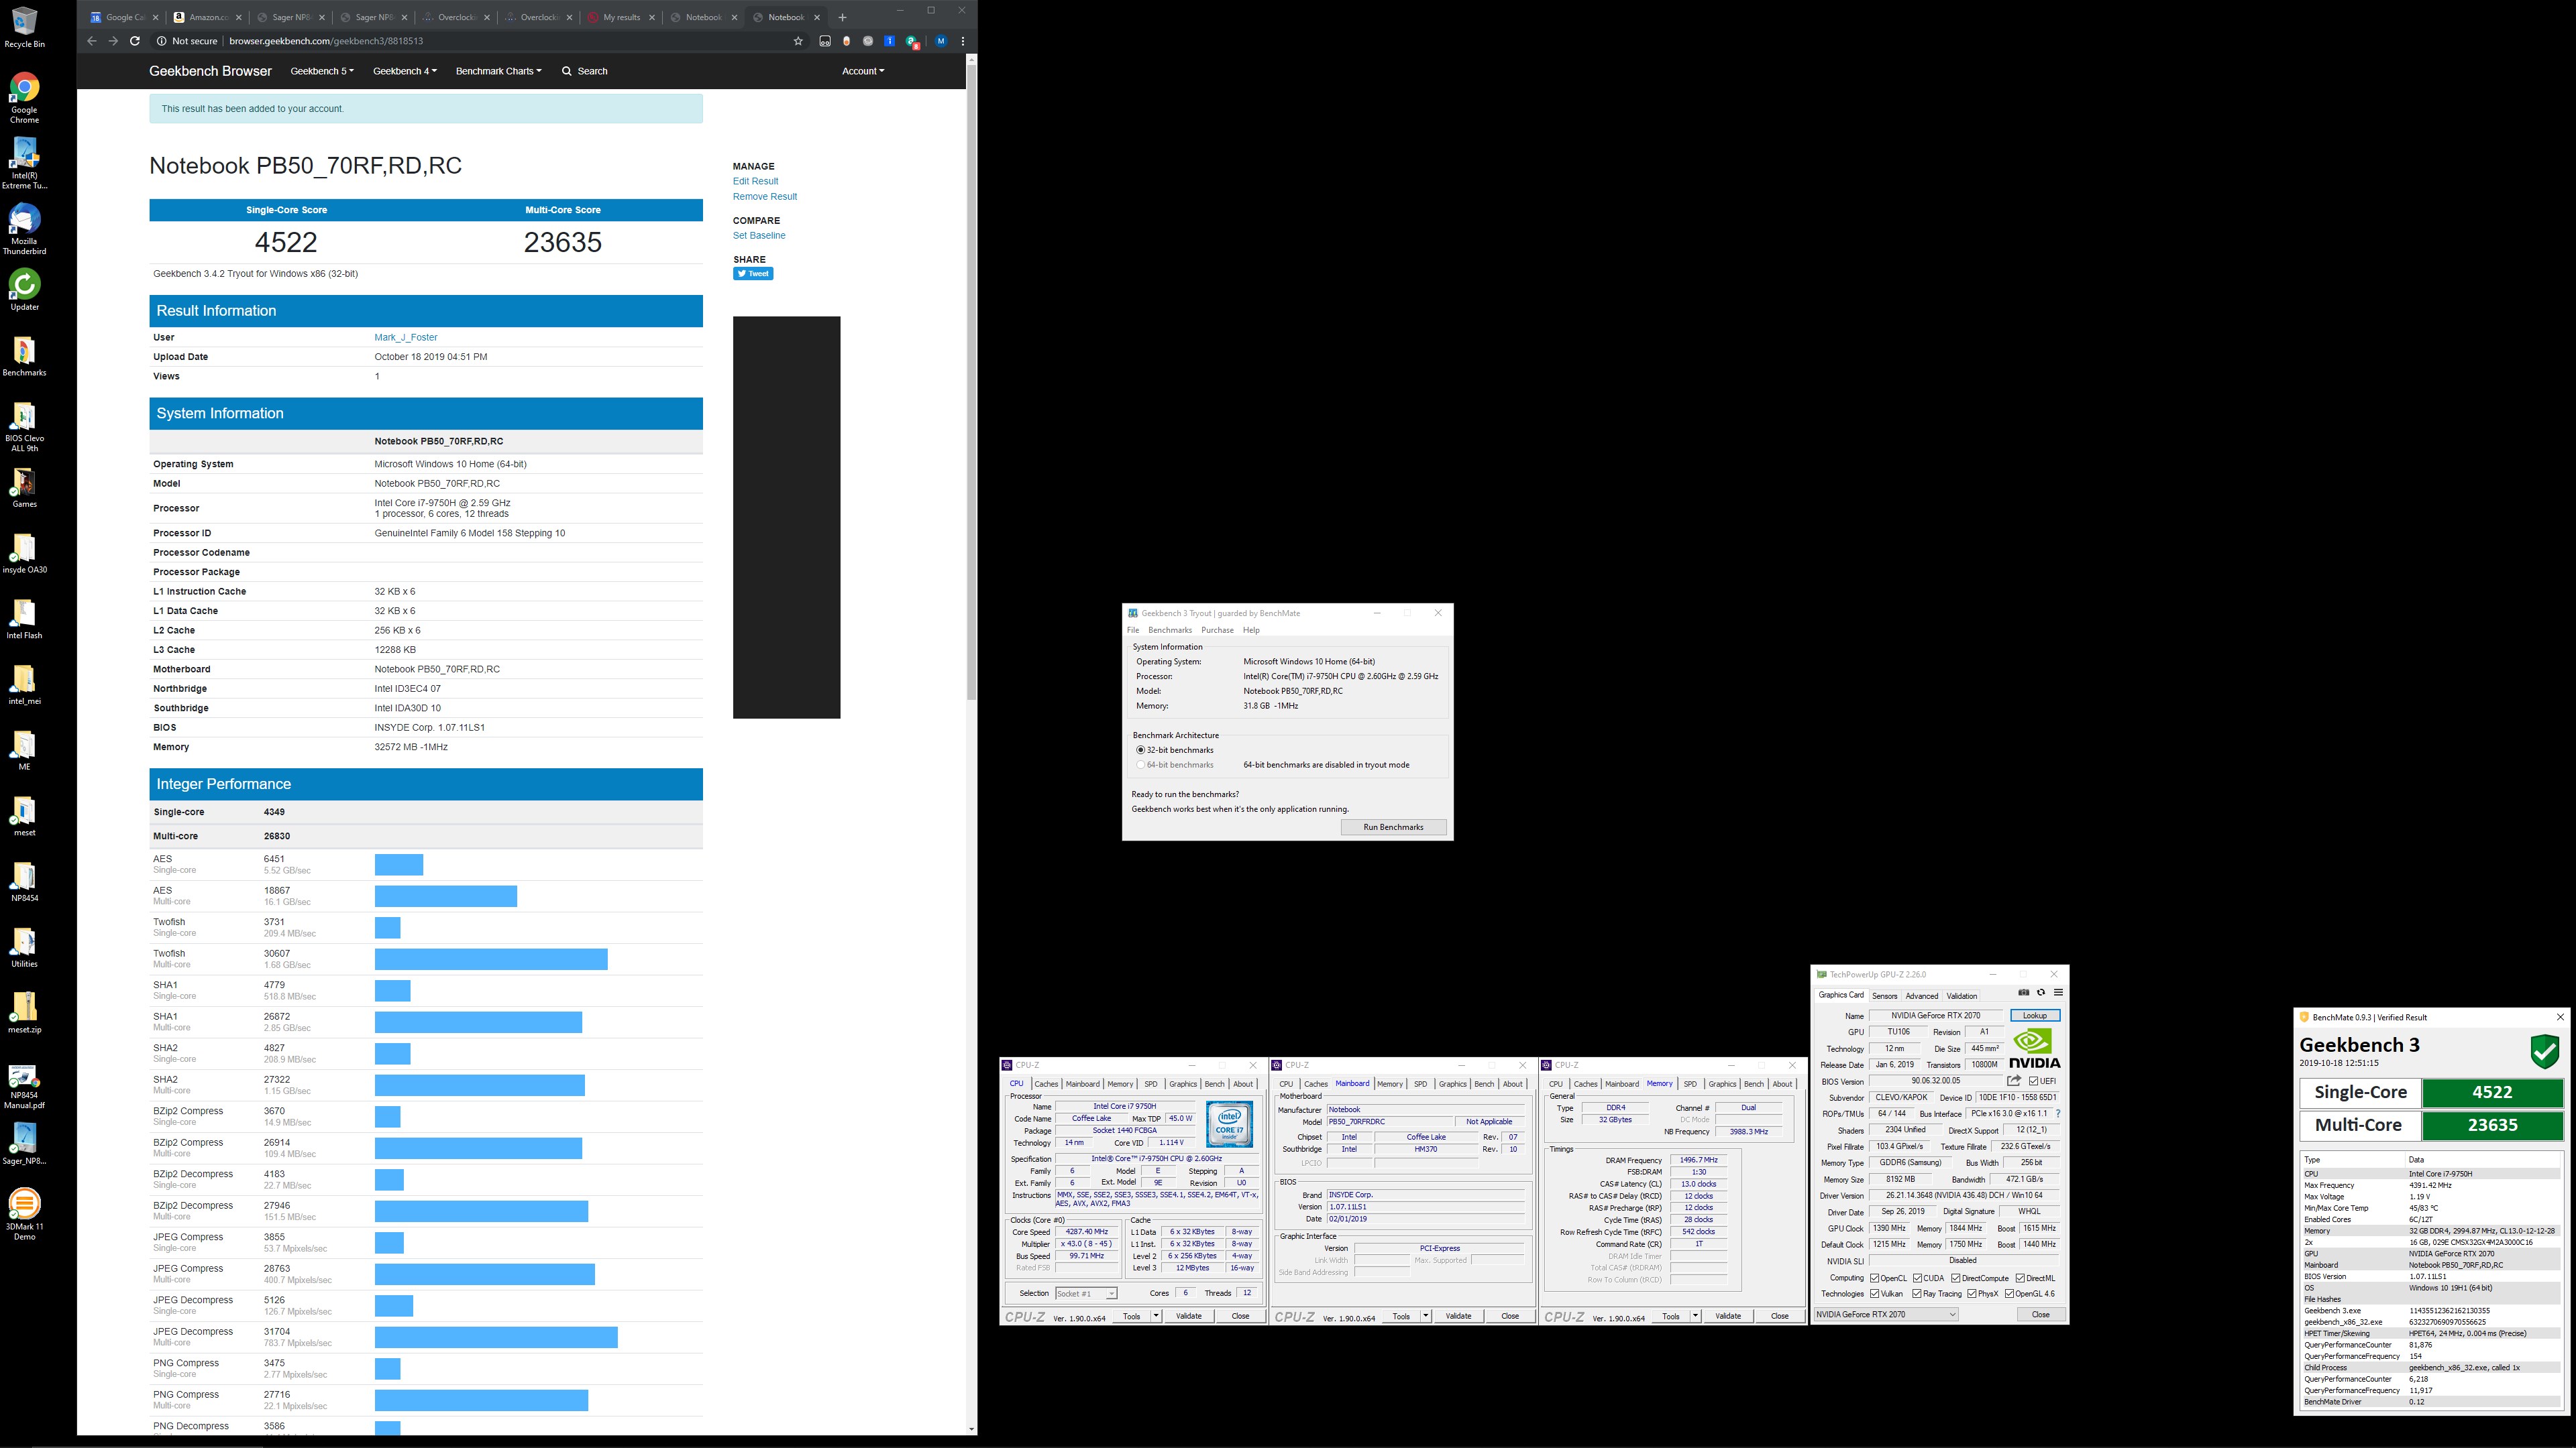Toggle the DirectML checkbox in GPU-Z
The height and width of the screenshot is (1448, 2576).
[x=2021, y=1278]
